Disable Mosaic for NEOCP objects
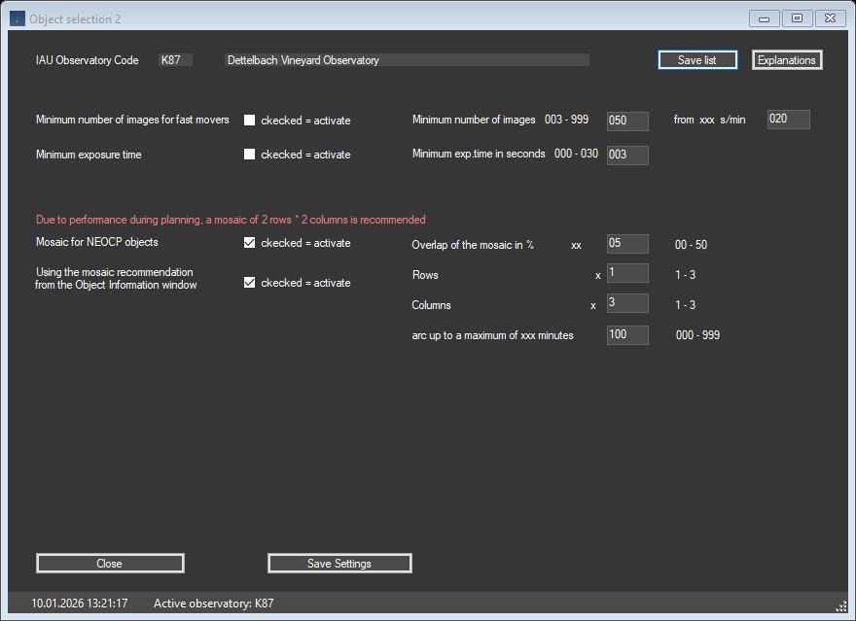 click(x=249, y=243)
